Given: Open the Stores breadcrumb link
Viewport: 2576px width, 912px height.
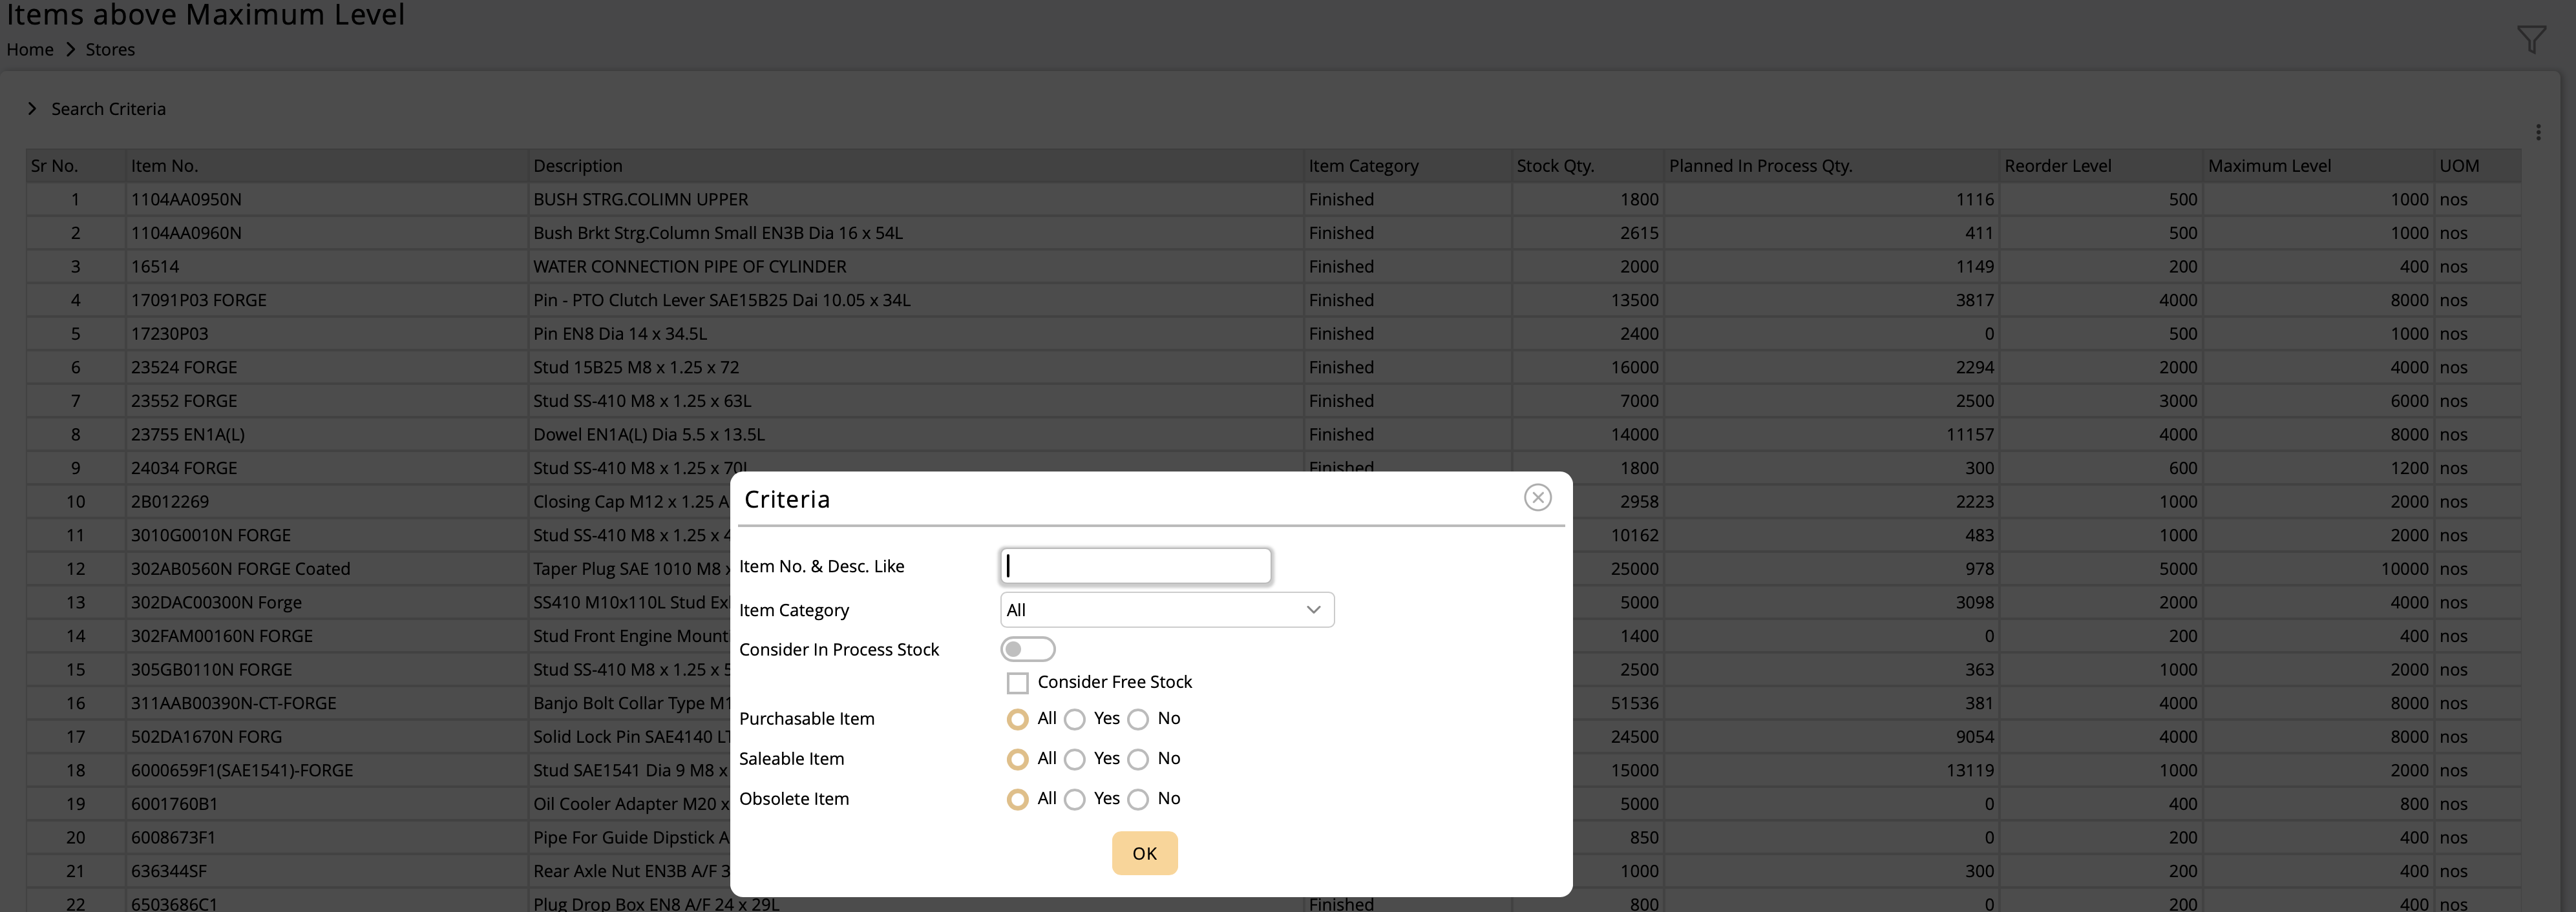Looking at the screenshot, I should 110,50.
